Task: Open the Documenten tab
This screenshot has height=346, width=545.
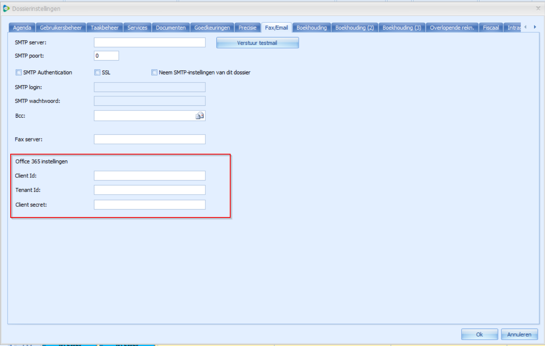Action: (171, 28)
